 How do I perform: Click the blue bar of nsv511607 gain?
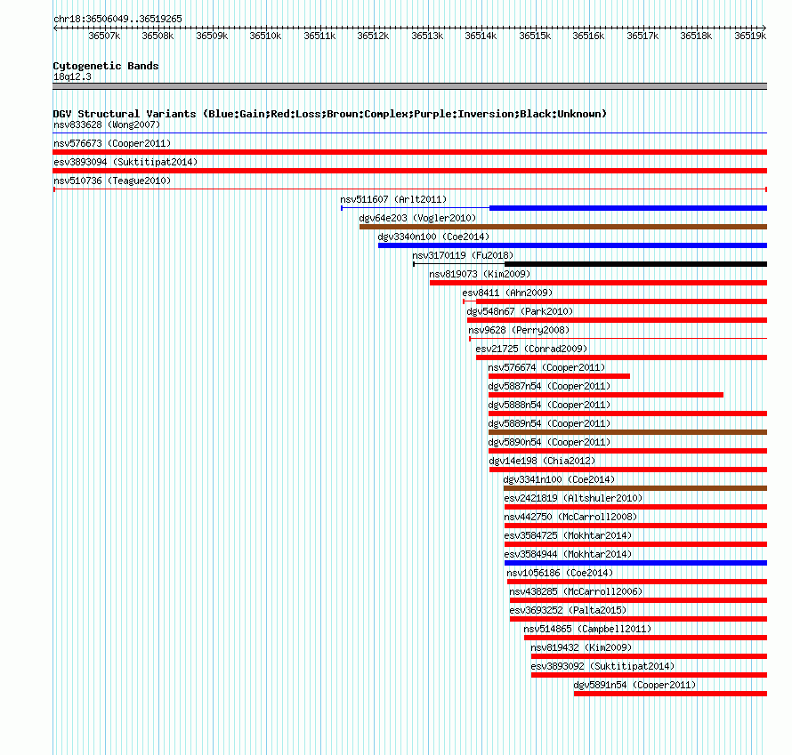pyautogui.click(x=628, y=208)
